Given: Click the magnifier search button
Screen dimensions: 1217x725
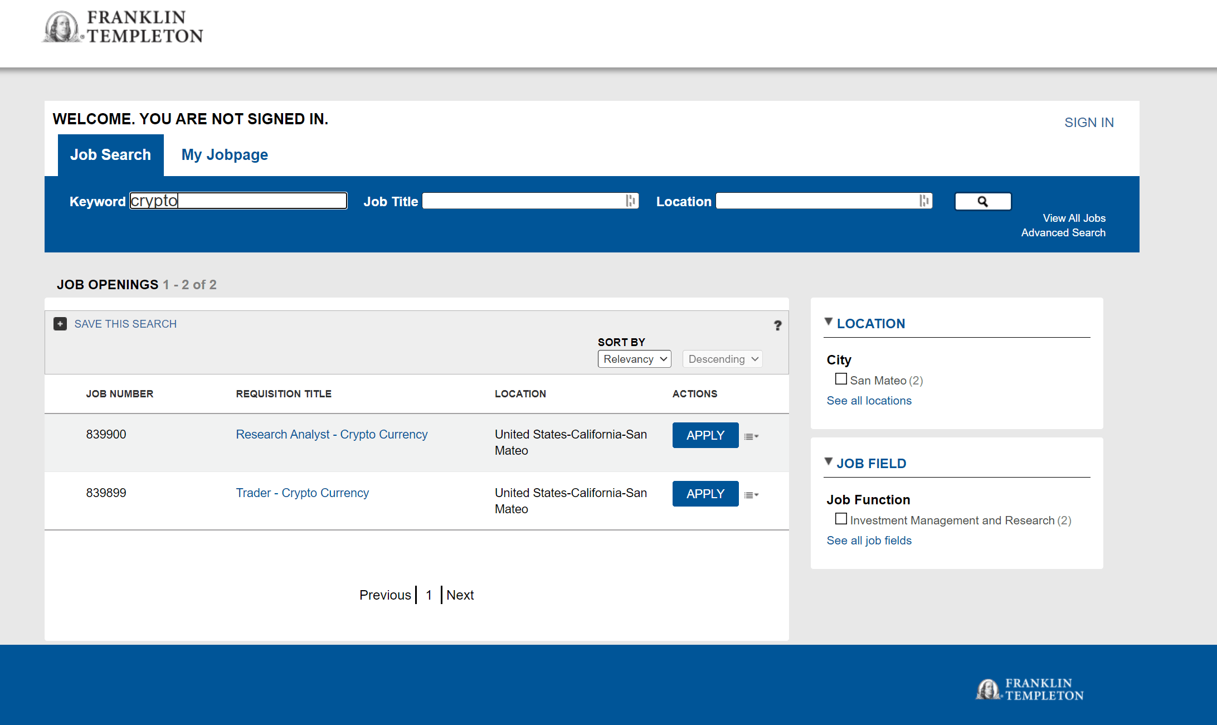Looking at the screenshot, I should [x=983, y=201].
